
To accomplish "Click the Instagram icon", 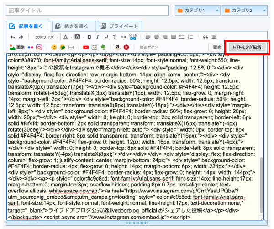I will click(39, 48).
